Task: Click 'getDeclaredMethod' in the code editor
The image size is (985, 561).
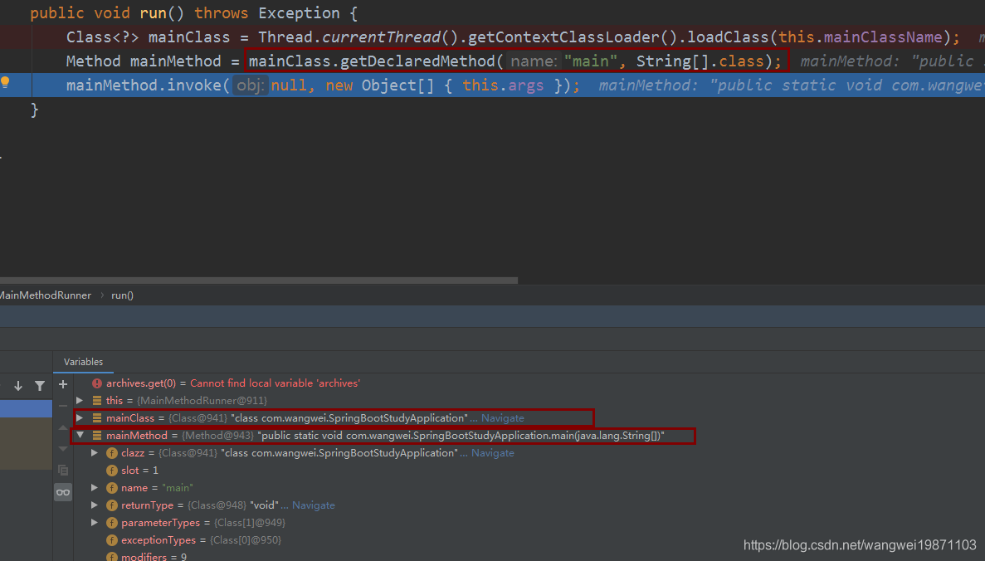Action: pyautogui.click(x=417, y=61)
